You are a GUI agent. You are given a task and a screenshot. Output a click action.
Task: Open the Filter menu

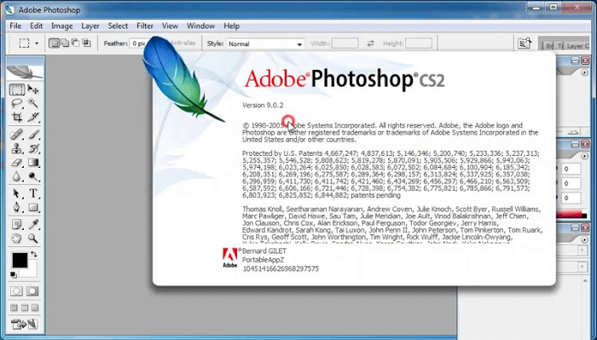tap(145, 26)
